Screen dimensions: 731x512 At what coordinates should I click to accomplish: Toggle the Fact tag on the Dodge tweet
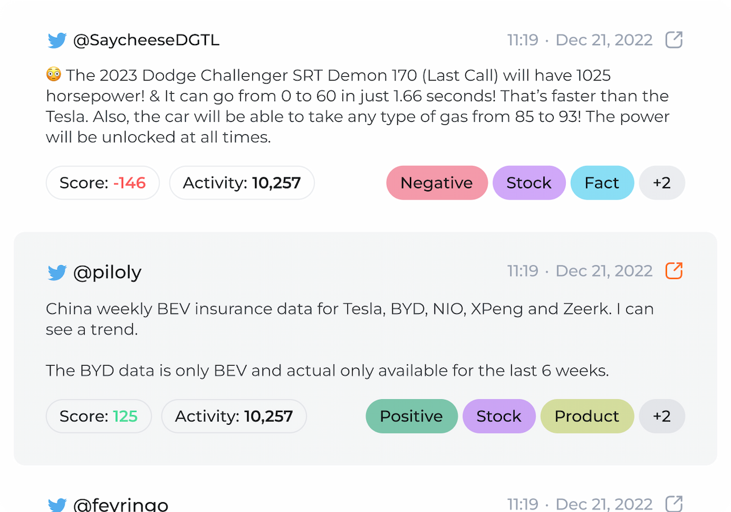(x=602, y=182)
